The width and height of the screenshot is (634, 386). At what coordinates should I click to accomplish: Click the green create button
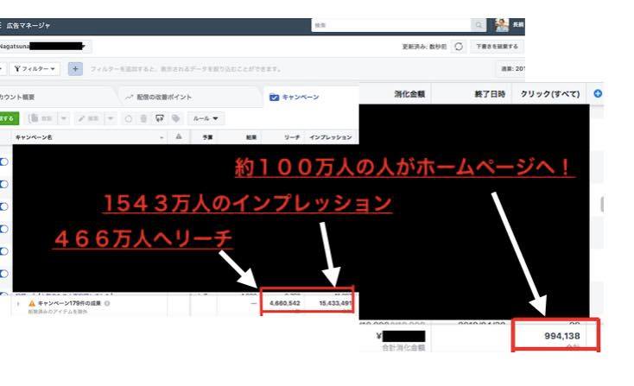6,118
